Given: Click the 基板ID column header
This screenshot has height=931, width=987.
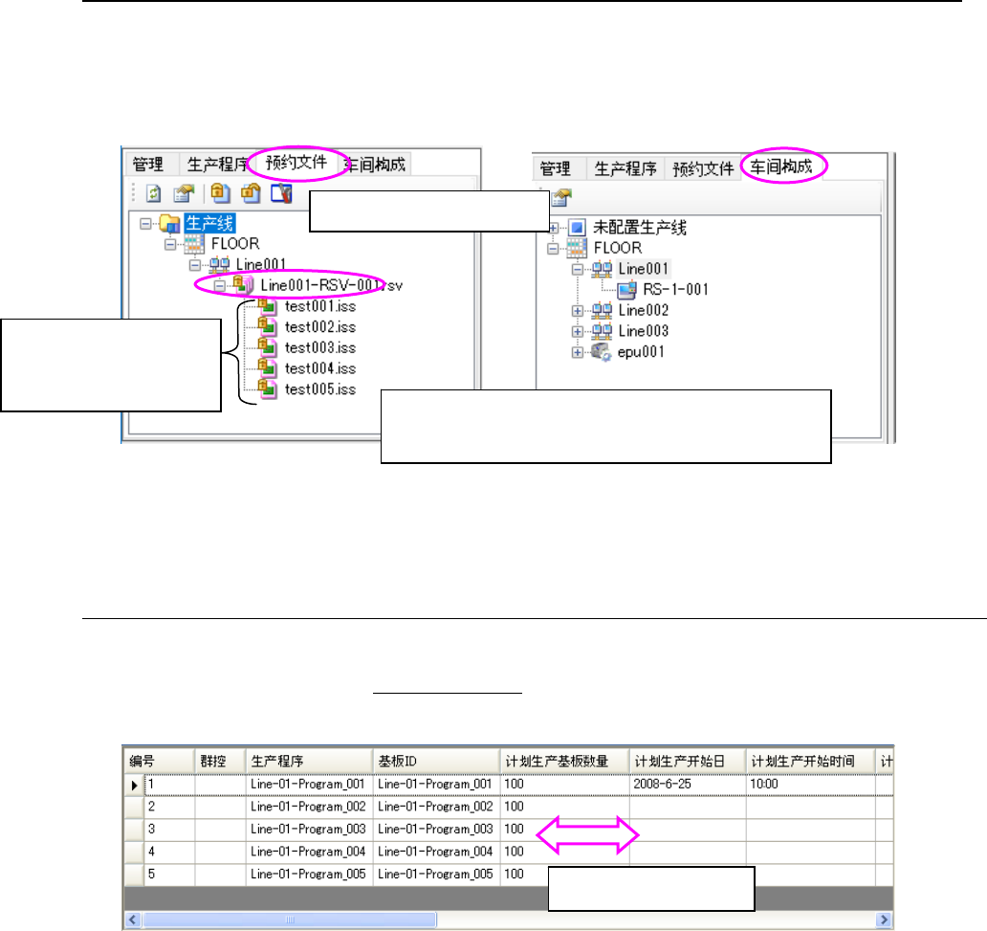Looking at the screenshot, I should pyautogui.click(x=437, y=761).
